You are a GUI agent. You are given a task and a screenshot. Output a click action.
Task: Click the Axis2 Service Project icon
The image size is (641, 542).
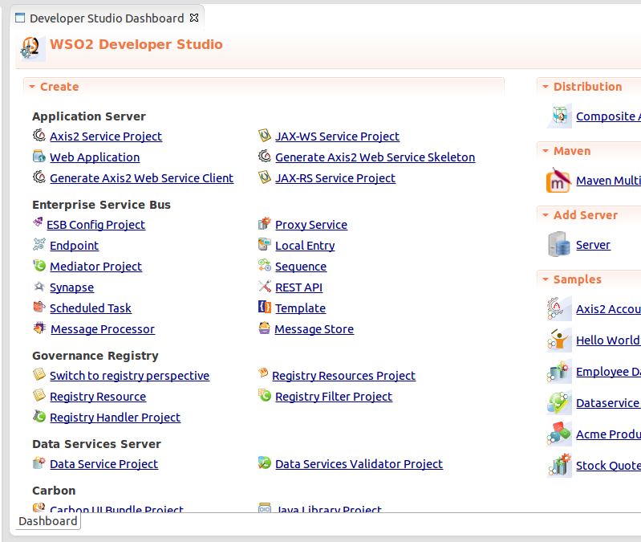coord(39,135)
